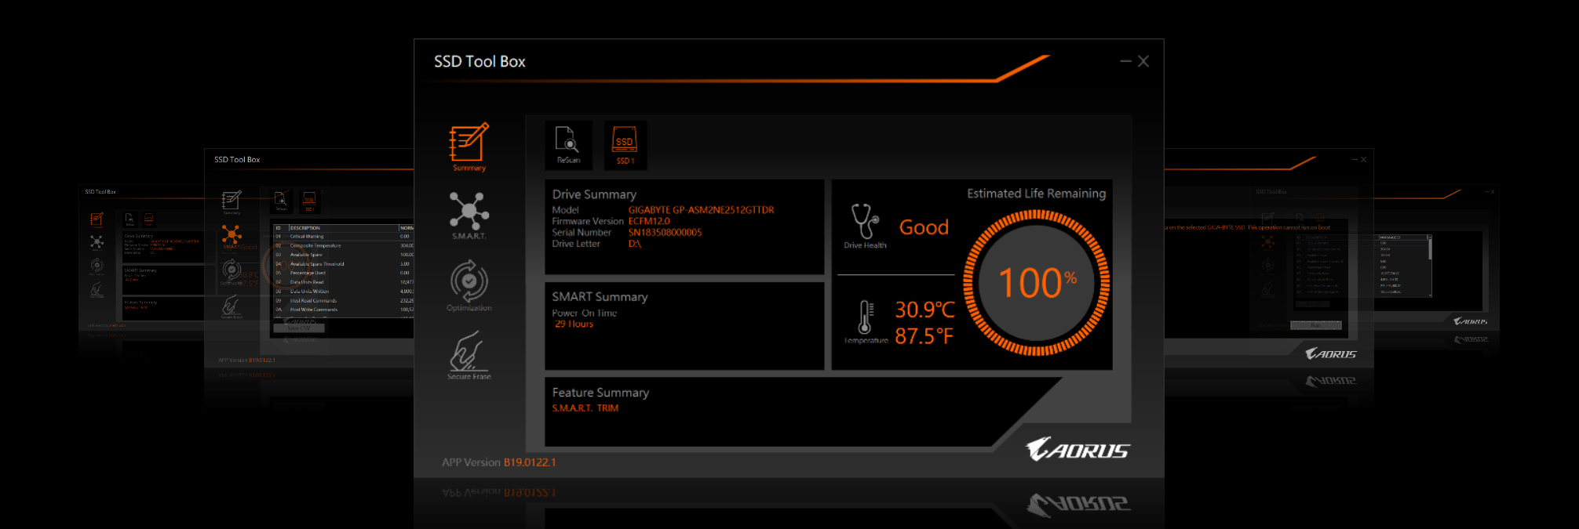
Task: Click the Secure Erase icon in the far-left background window
Action: point(97,291)
